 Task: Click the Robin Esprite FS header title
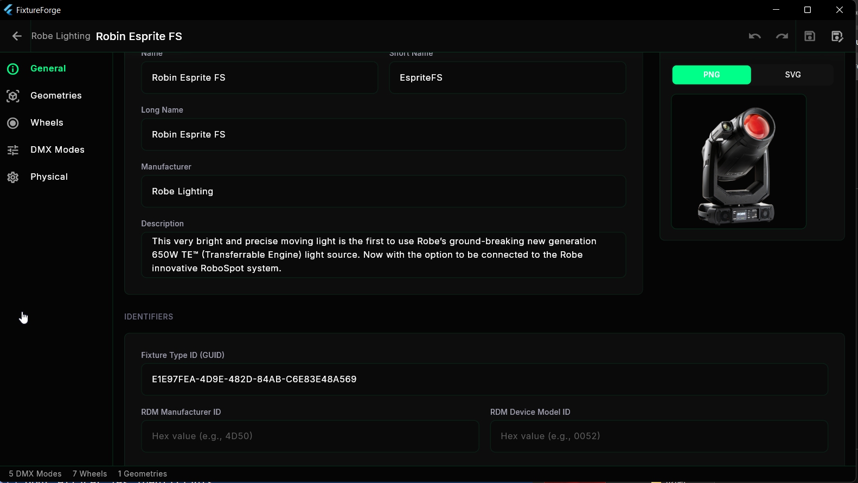[x=139, y=36]
